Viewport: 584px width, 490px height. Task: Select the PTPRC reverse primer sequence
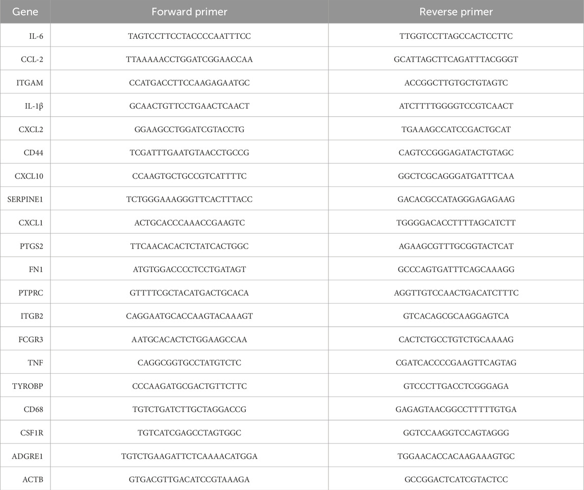pos(456,293)
